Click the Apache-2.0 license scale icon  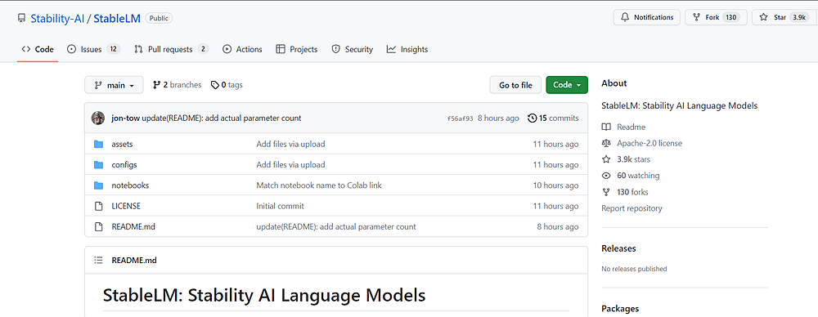605,143
